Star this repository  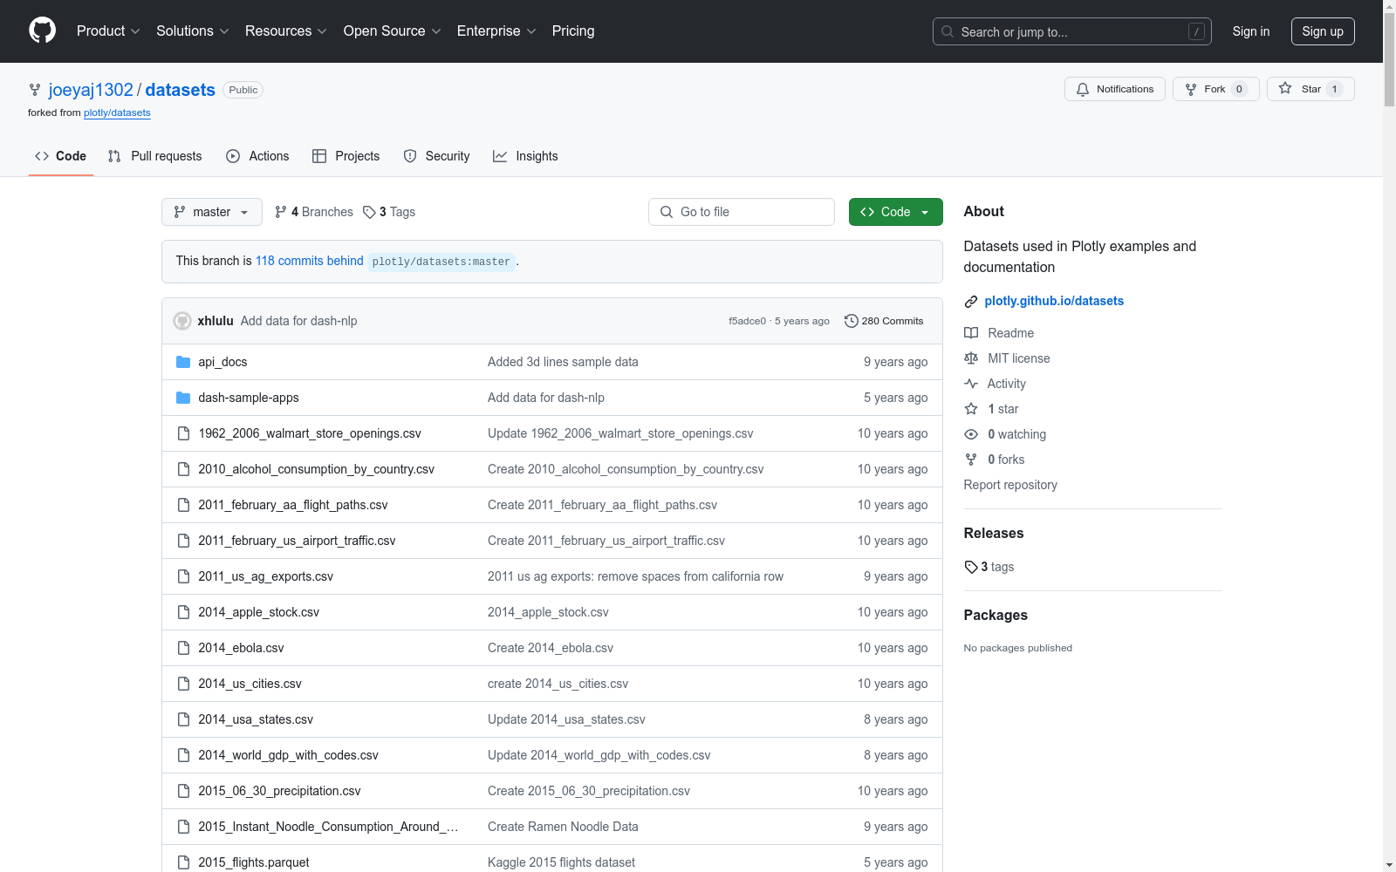pyautogui.click(x=1310, y=89)
